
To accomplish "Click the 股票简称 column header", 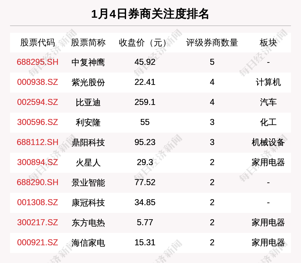I will pyautogui.click(x=88, y=42).
